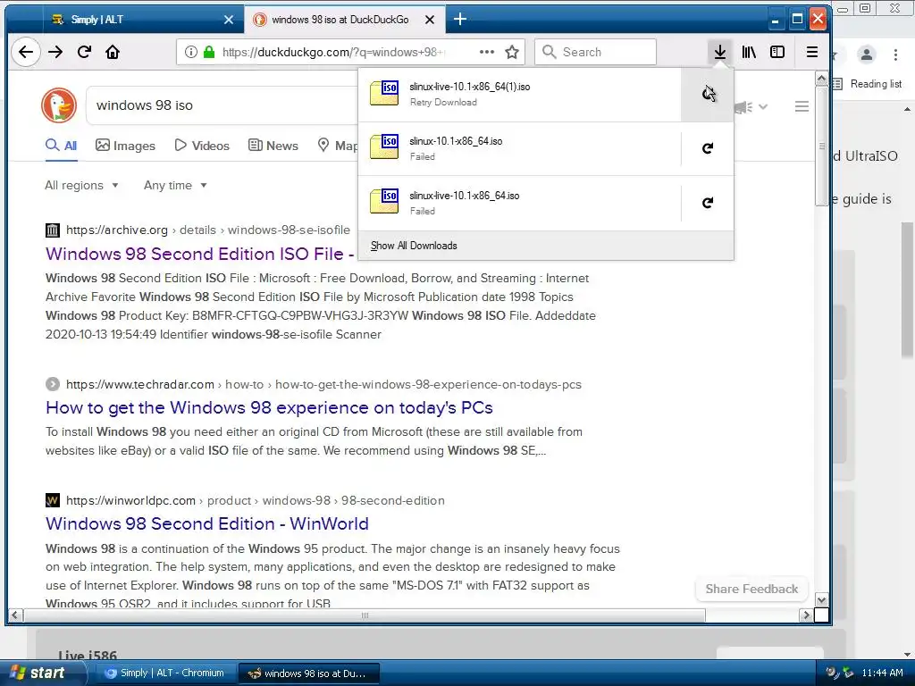Retry the failed slinux-10.1-x86_64.iso download
This screenshot has height=686, width=915.
point(708,148)
